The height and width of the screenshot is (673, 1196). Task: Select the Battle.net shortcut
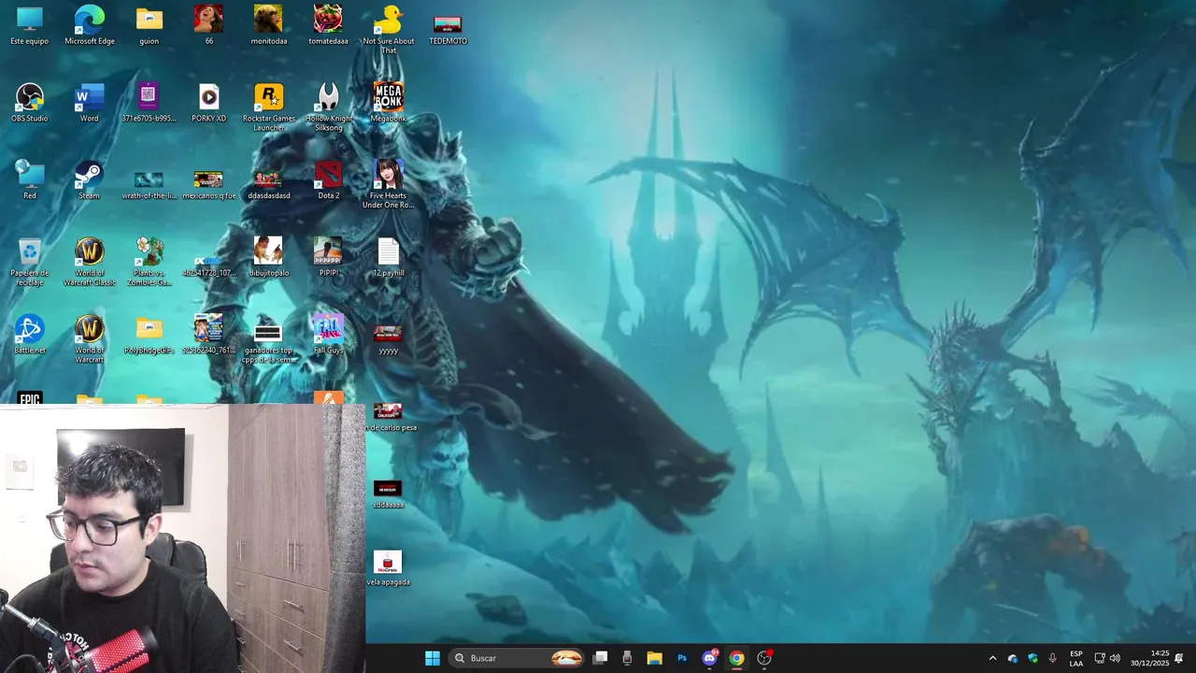coord(30,335)
